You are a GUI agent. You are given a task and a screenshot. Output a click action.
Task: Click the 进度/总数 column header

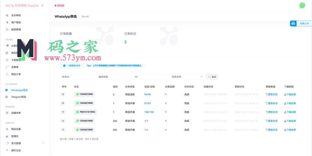click(150, 87)
